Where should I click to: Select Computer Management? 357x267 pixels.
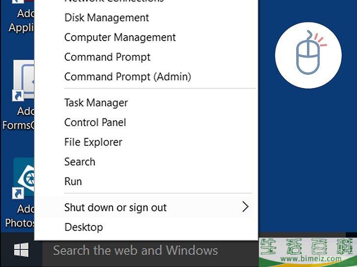tap(120, 38)
